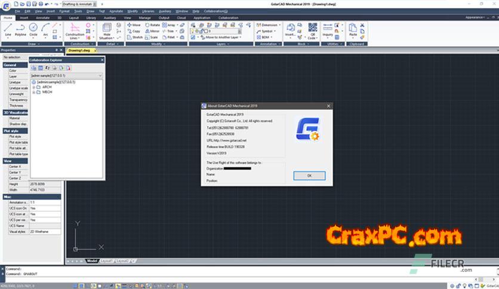Screen dimensions: 499x289
Task: Click the Save icon in quick access
Action: pyautogui.click(x=29, y=4)
